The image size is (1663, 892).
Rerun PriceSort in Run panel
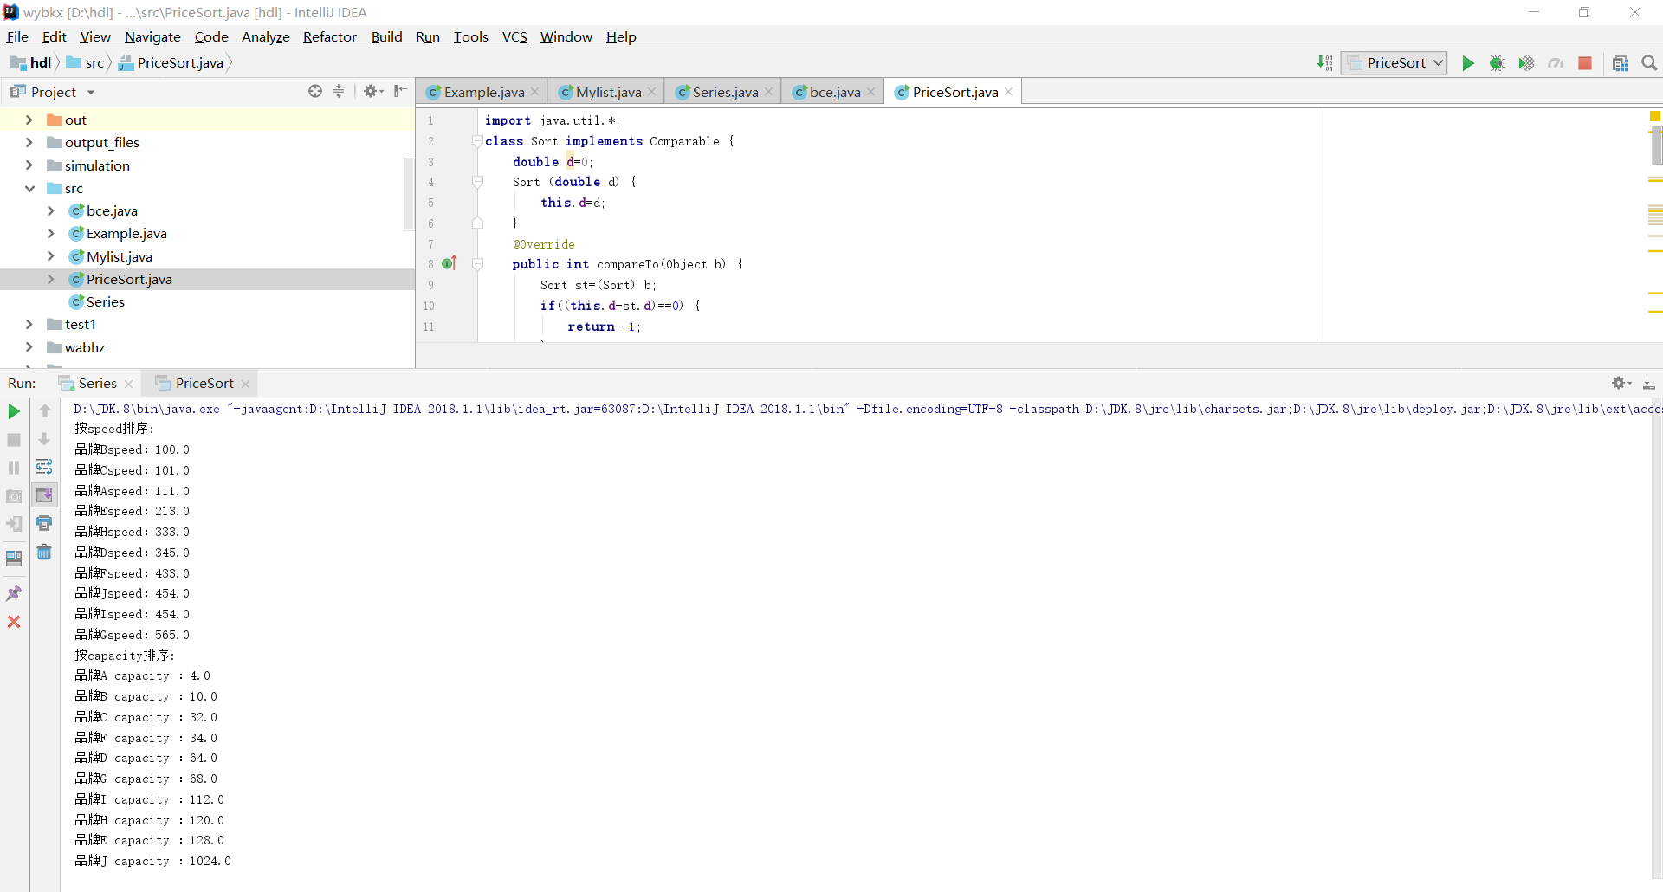tap(14, 411)
